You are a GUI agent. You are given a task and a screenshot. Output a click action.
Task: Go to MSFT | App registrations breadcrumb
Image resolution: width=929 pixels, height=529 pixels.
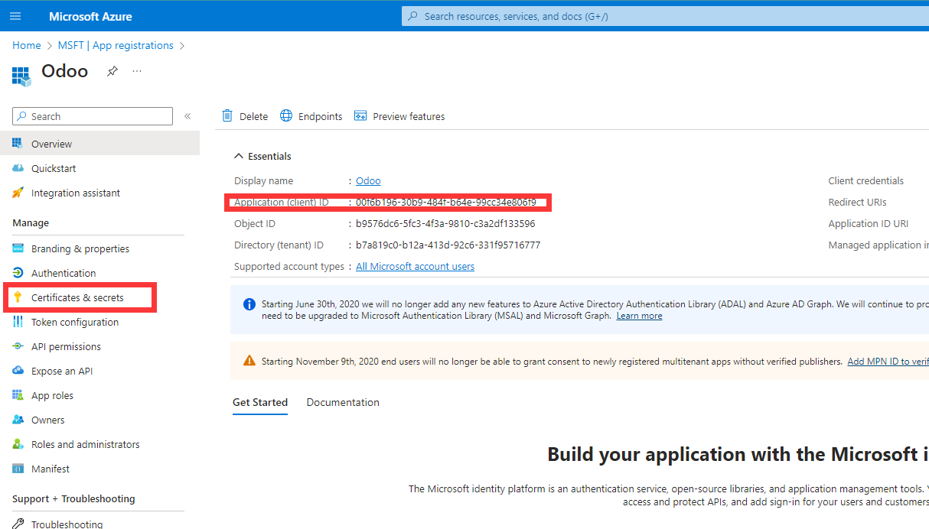[x=116, y=45]
